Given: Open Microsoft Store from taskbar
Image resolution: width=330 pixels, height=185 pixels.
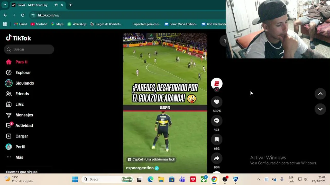Looking at the screenshot, I should pyautogui.click(x=172, y=179).
